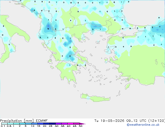The height and width of the screenshot is (127, 165).
Task: Click the '0.1' legend scale label
Action: pos(3,126)
